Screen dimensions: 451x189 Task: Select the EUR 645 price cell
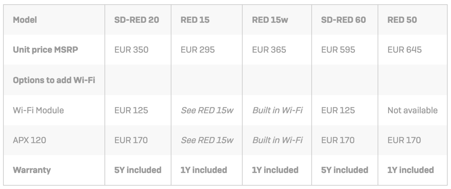[404, 50]
